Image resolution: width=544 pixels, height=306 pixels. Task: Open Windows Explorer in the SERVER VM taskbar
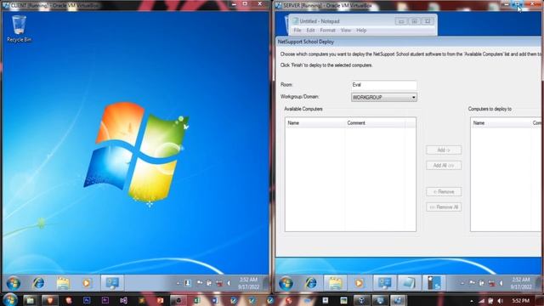[335, 283]
